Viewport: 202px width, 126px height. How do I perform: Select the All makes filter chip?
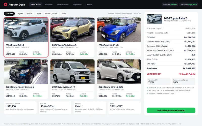pos(9,14)
